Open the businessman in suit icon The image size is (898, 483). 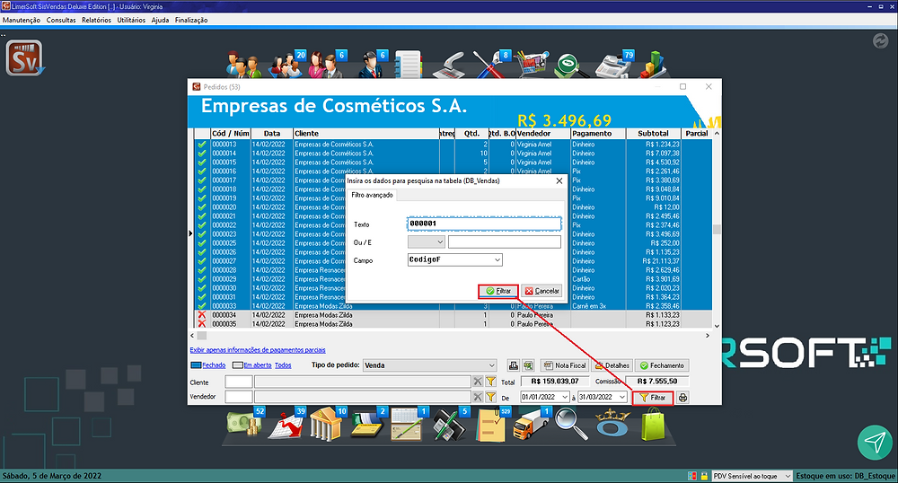click(372, 64)
